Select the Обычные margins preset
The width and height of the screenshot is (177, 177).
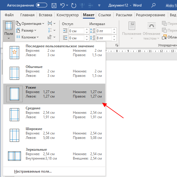(x=54, y=73)
